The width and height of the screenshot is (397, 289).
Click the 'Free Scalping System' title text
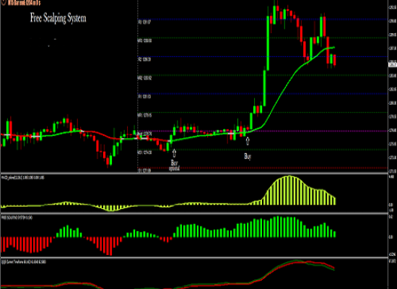click(58, 18)
